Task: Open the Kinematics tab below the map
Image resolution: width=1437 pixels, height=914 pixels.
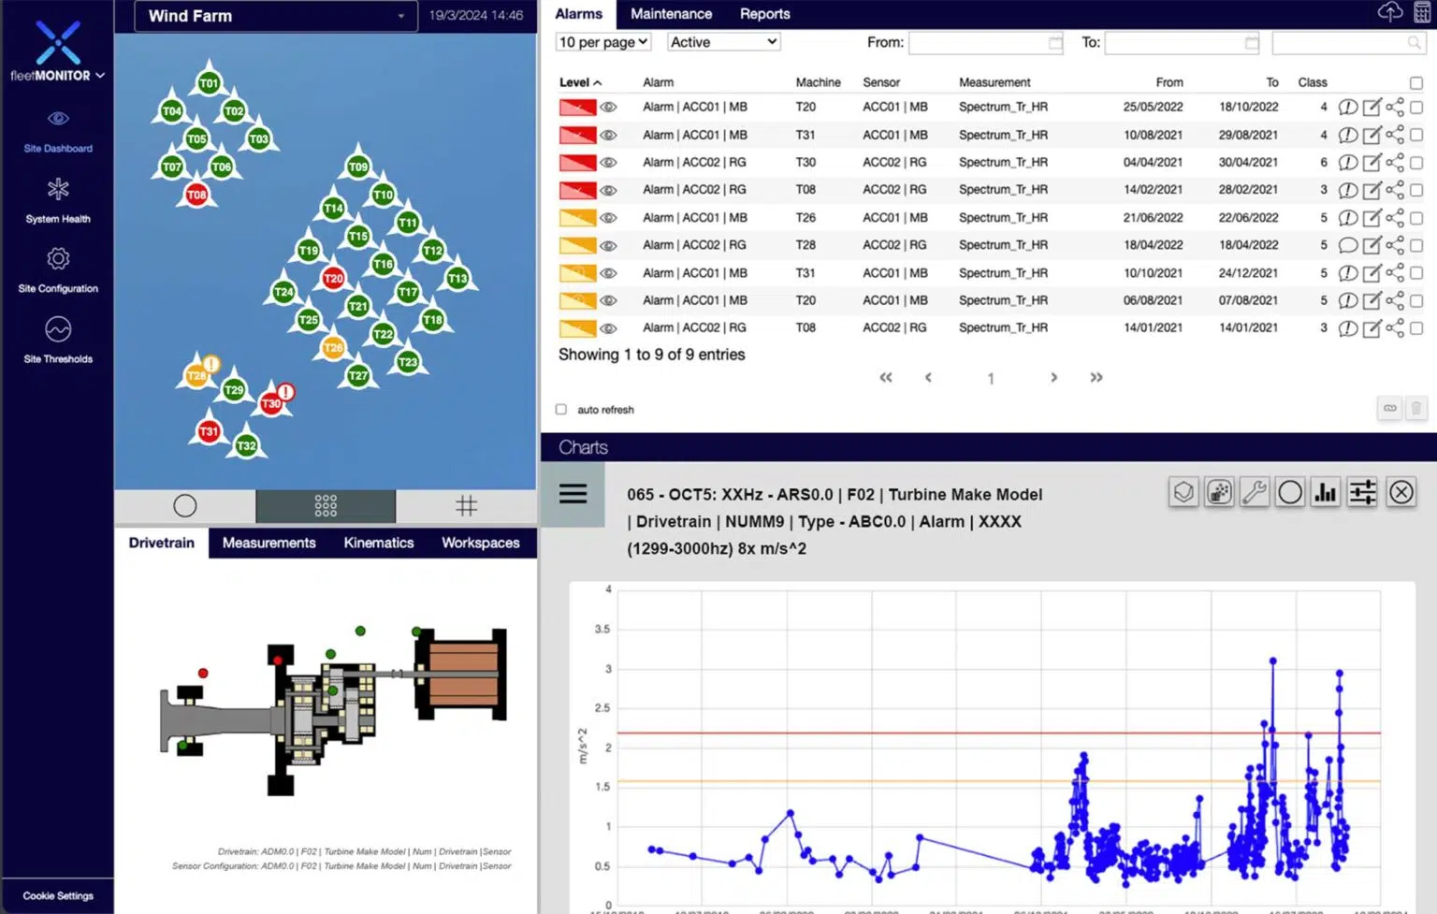Action: 378,543
